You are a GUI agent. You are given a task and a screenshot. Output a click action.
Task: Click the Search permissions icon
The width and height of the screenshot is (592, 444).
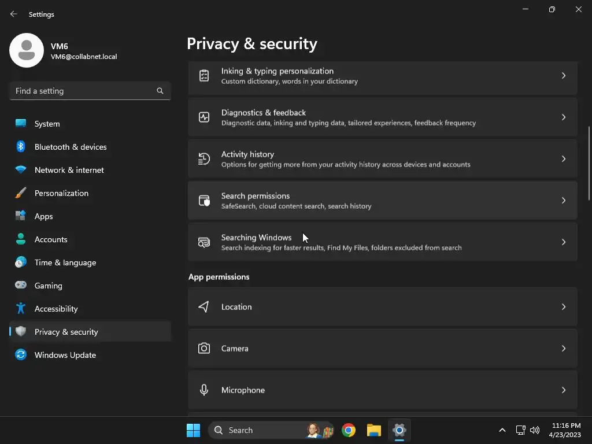204,201
